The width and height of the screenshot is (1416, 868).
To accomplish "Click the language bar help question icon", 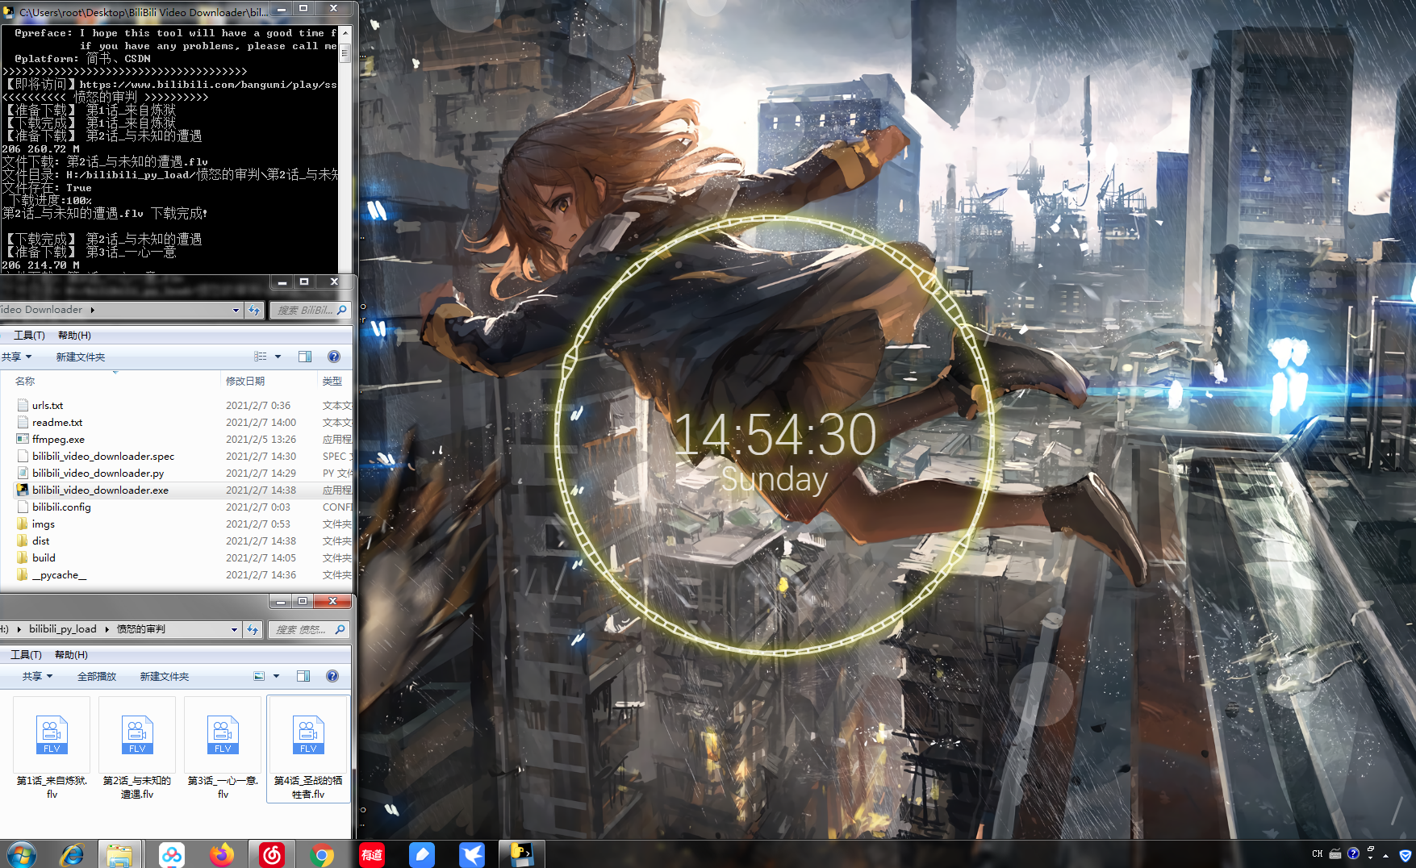I will [1354, 853].
